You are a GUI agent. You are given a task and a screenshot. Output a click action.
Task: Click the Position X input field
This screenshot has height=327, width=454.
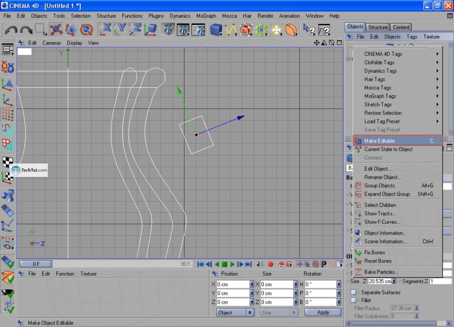pyautogui.click(x=233, y=284)
